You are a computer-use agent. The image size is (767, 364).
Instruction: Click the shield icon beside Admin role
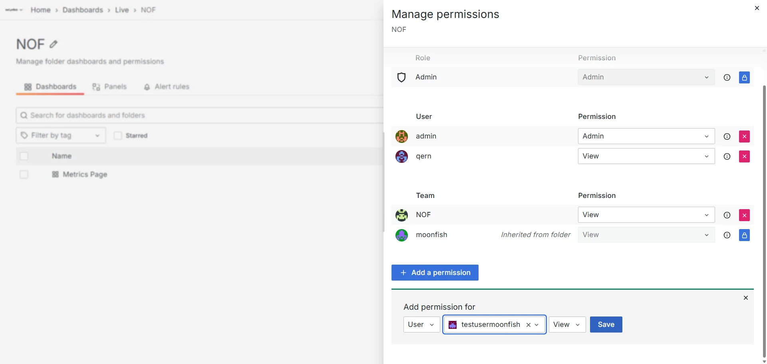[401, 77]
